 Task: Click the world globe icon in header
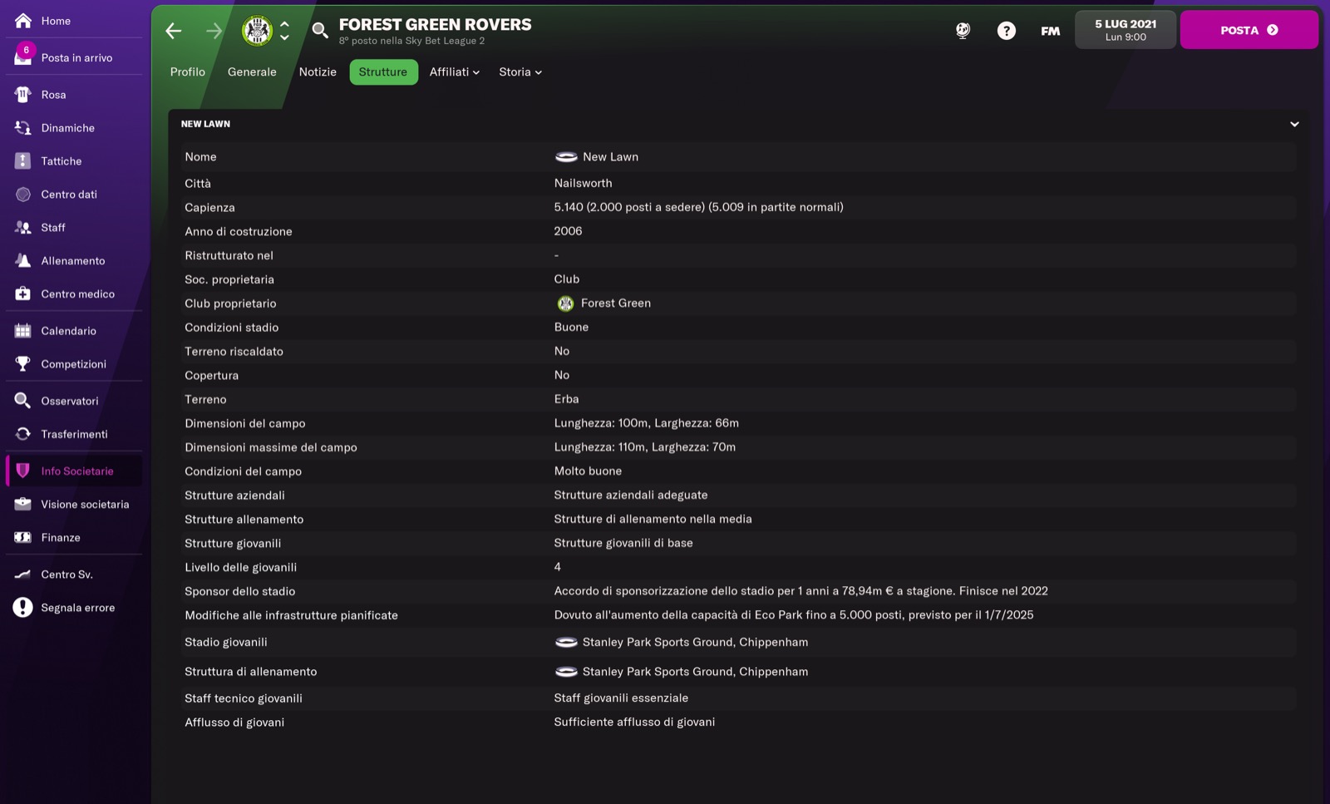(963, 31)
